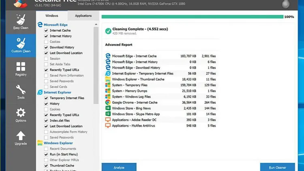The image size is (304, 171).
Task: Select the 420 MB removed text
Action: tap(124, 33)
